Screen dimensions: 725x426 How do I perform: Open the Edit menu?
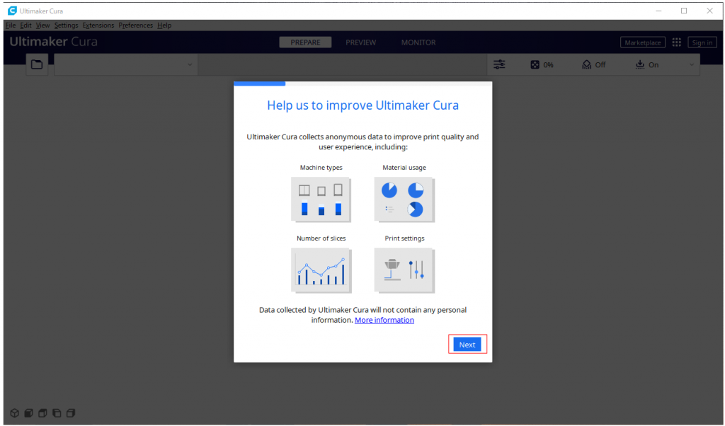tap(26, 25)
